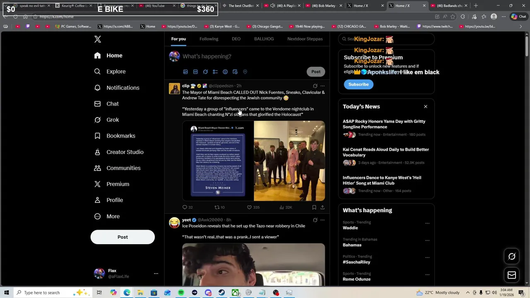Add a poll to the post
The width and height of the screenshot is (530, 298).
[215, 72]
